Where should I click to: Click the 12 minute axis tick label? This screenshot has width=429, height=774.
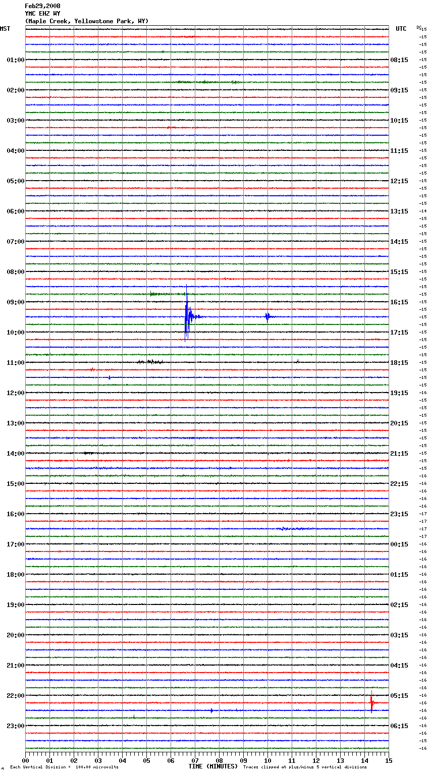[x=316, y=760]
